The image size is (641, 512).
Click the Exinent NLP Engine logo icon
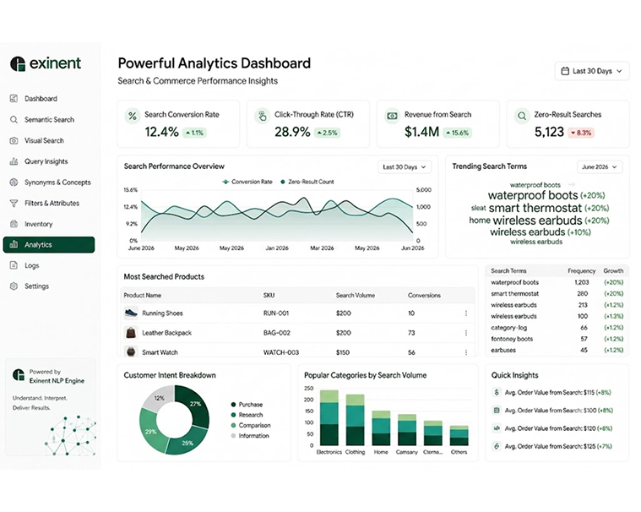pyautogui.click(x=19, y=374)
